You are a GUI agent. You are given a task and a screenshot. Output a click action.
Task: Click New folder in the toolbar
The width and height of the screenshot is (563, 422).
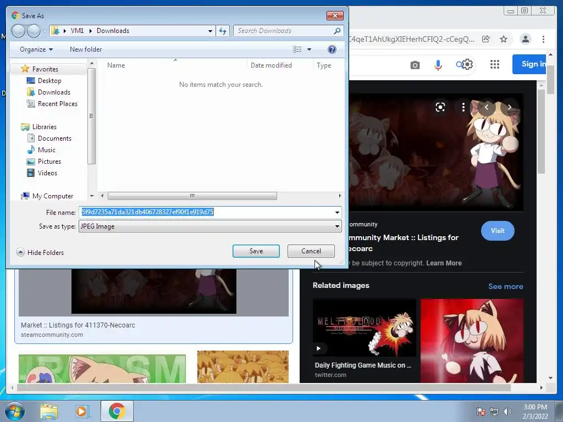coord(86,49)
